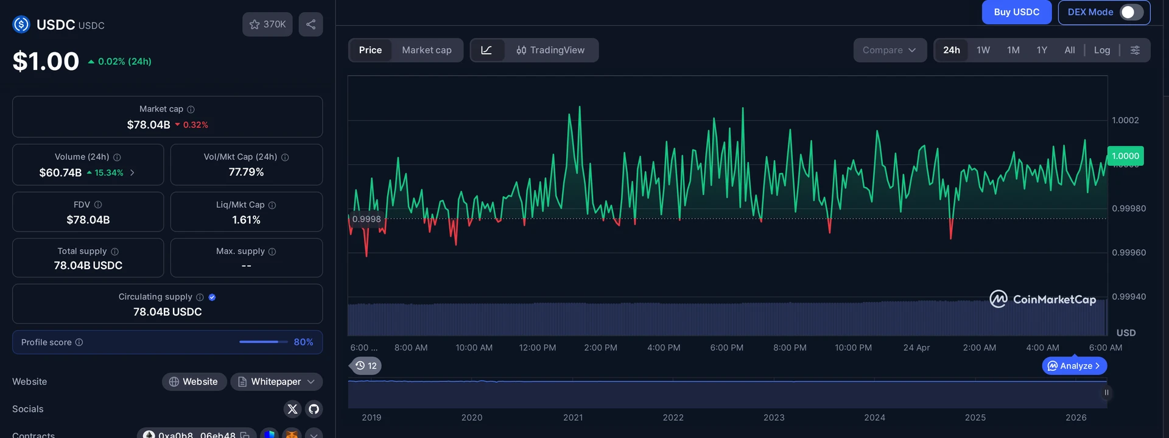1169x438 pixels.
Task: Expand more contracts chevron
Action: (314, 434)
